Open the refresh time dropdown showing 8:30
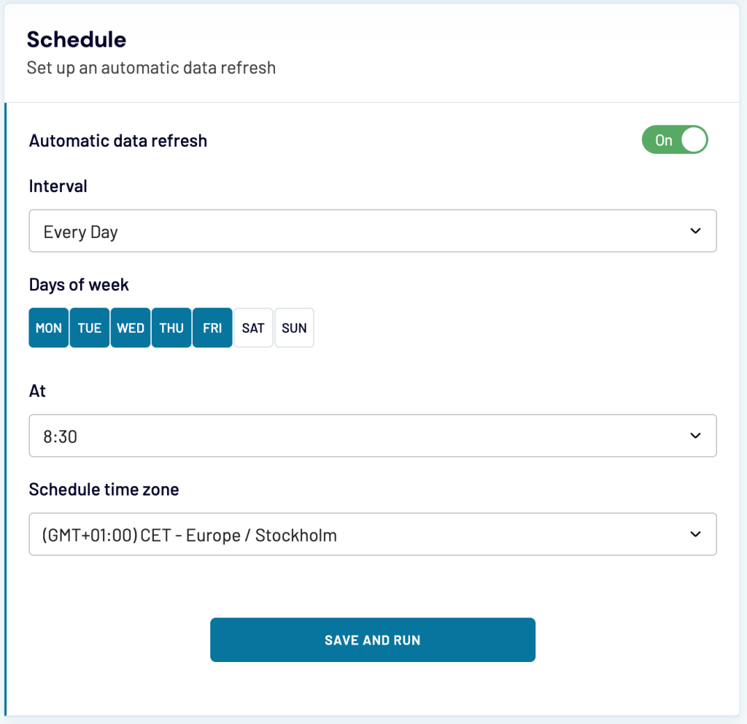 373,435
